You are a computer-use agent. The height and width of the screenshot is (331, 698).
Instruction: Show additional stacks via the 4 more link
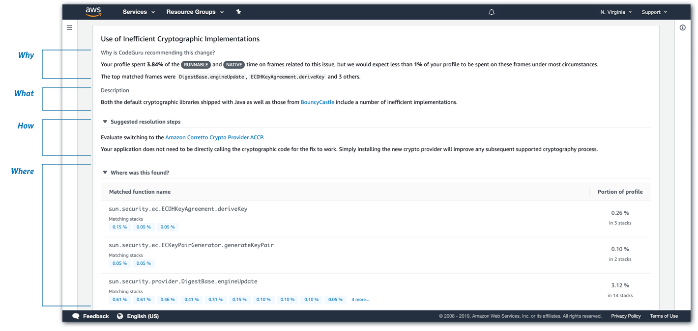(x=360, y=299)
